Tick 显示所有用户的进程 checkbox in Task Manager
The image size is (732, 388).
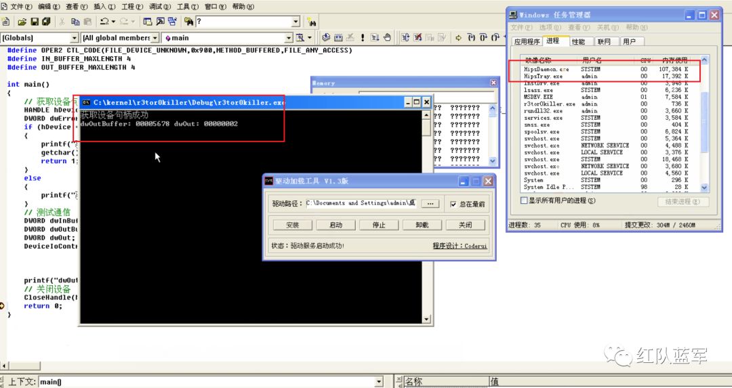(524, 200)
